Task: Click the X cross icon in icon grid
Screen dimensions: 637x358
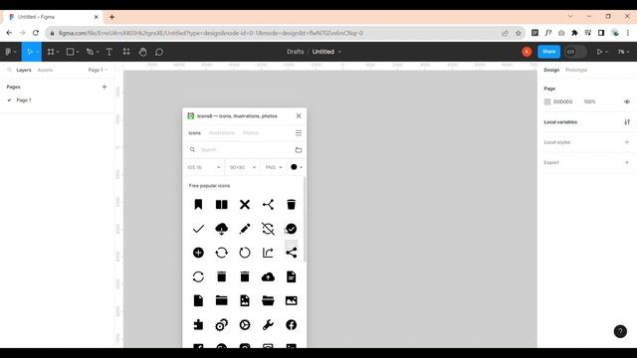Action: tap(245, 205)
